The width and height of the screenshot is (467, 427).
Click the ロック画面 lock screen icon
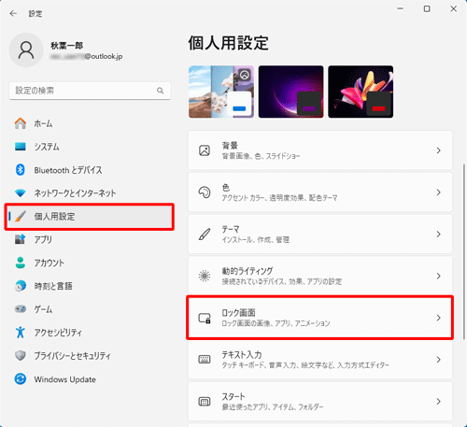(205, 318)
